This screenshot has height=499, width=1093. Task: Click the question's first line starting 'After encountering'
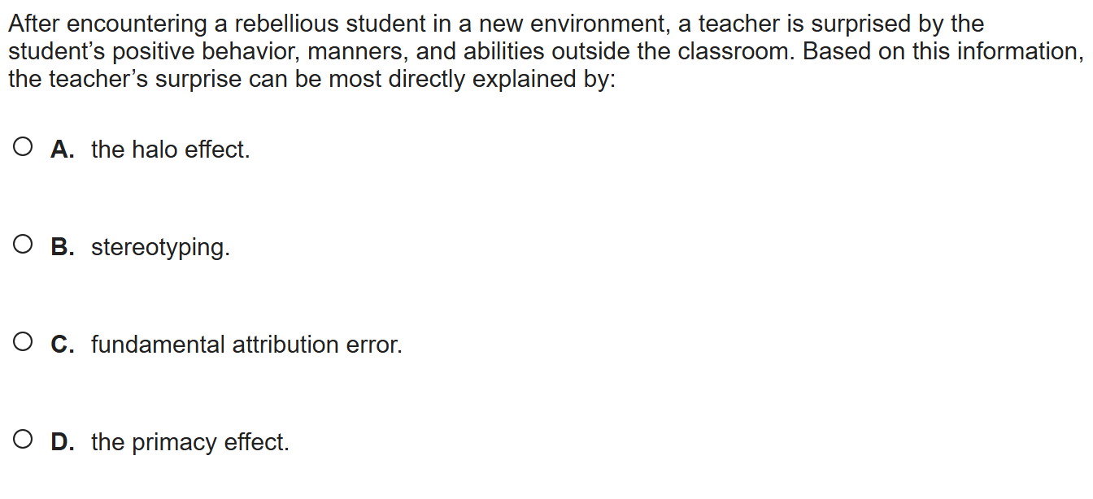(495, 24)
